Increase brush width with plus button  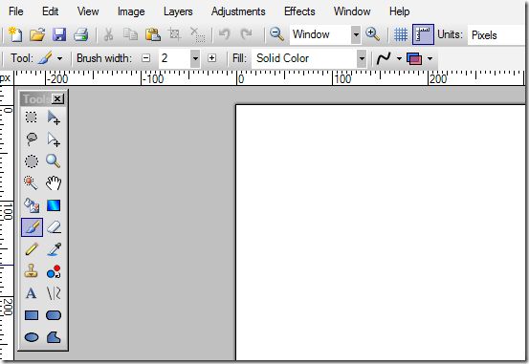211,58
